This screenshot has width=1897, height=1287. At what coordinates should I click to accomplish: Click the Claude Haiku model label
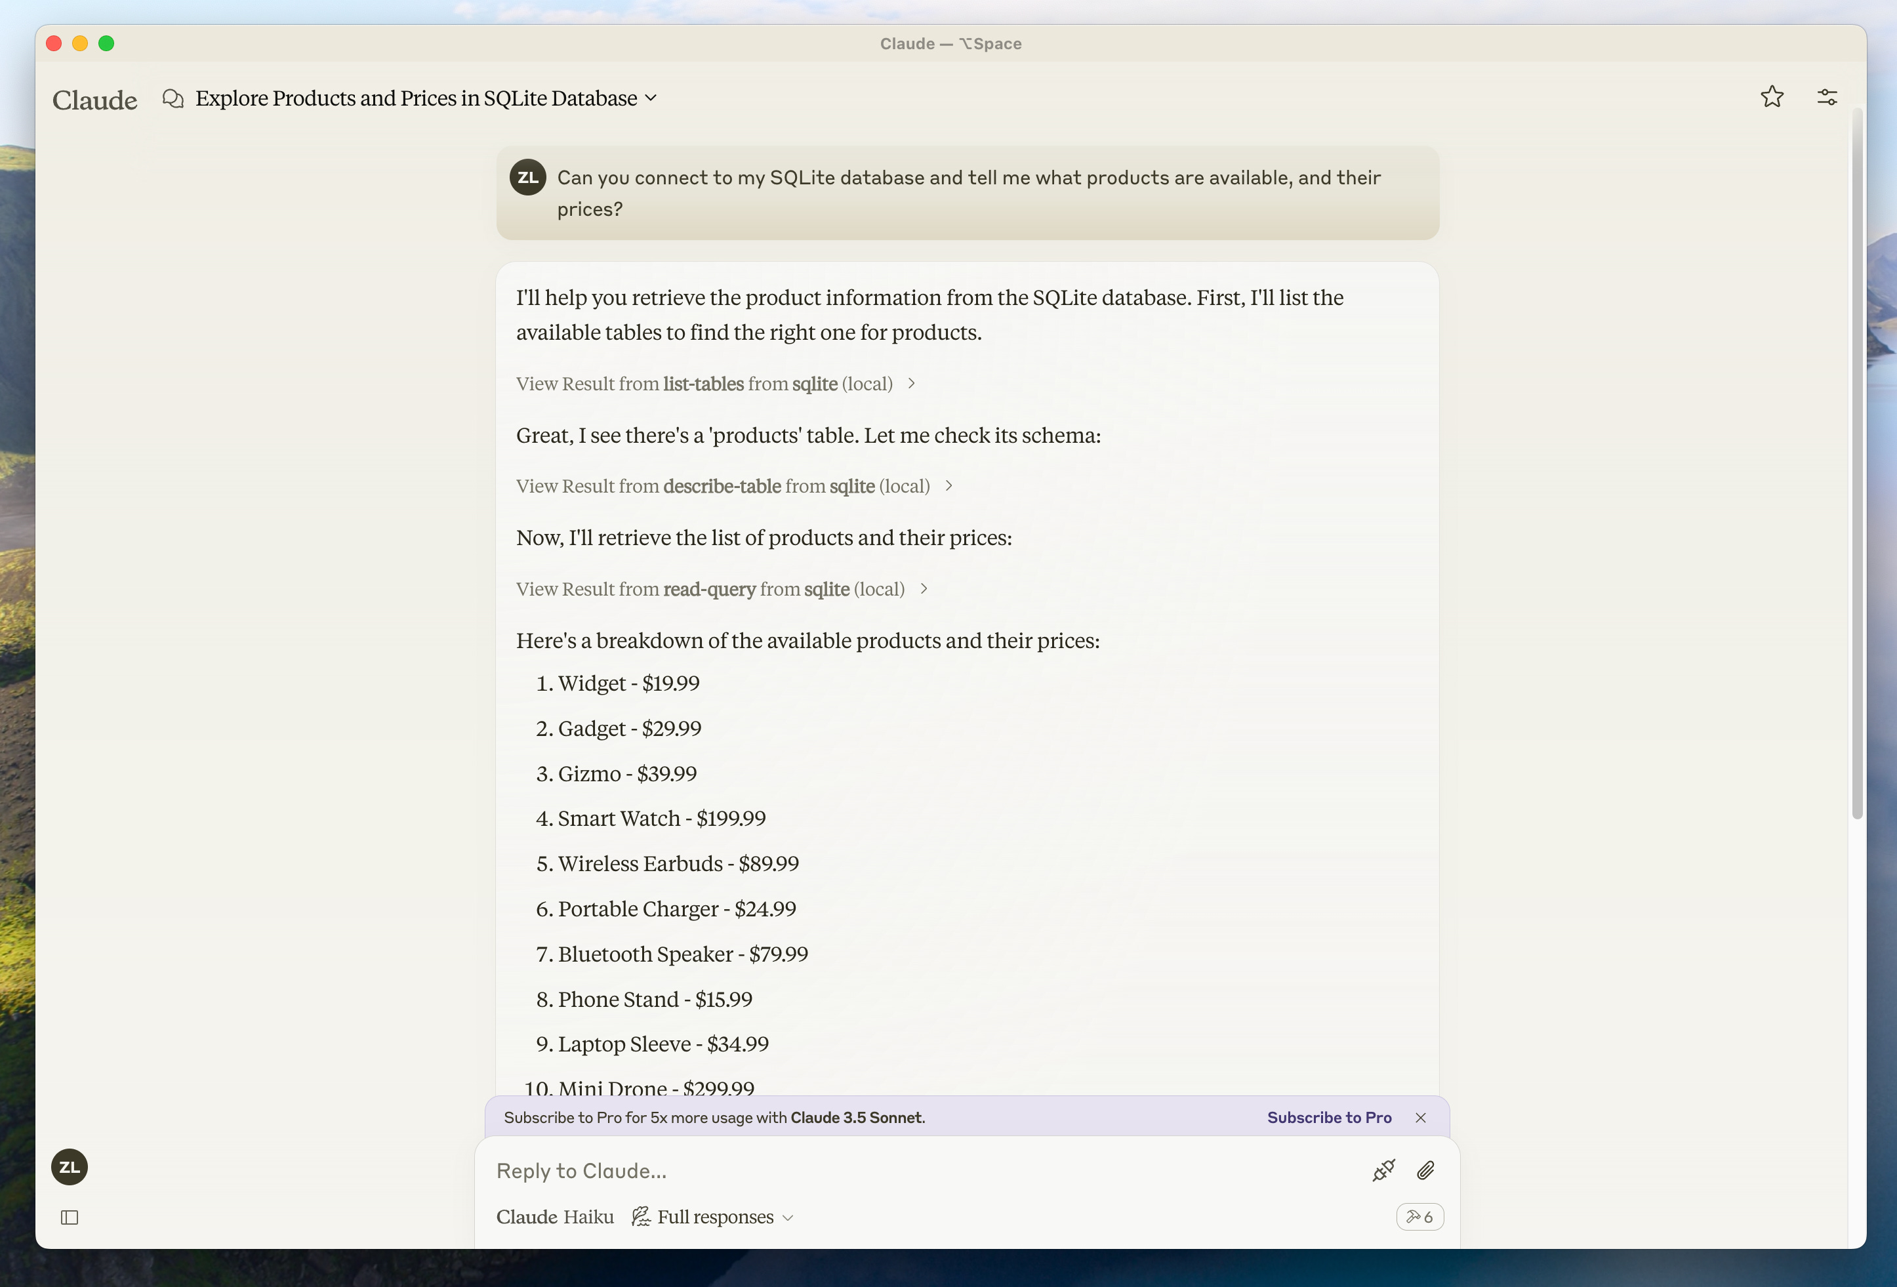(555, 1217)
